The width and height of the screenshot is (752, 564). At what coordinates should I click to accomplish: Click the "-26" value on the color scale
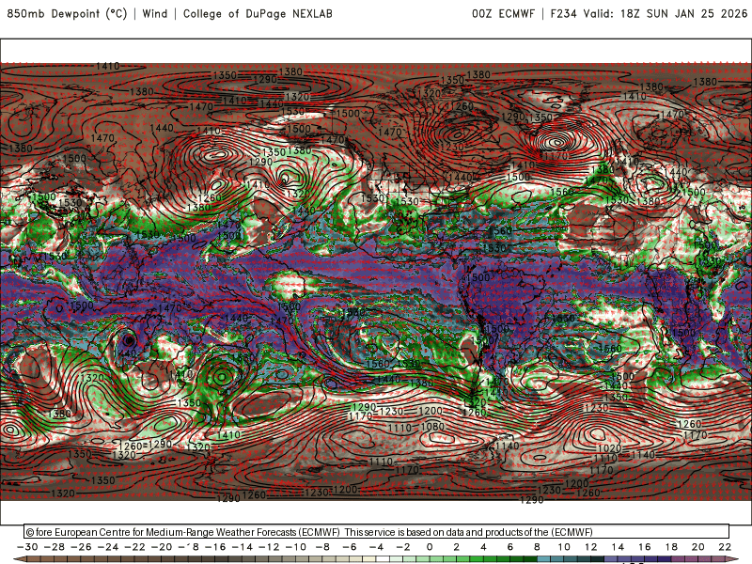click(x=81, y=547)
